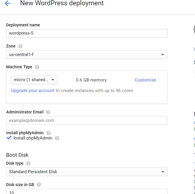195x194 pixels.
Task: Focus the Deployment name field
Action: 87,33
